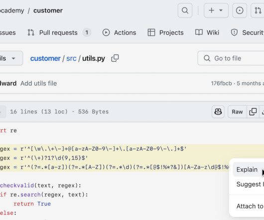Click the pull requests icon in header

coord(258,10)
